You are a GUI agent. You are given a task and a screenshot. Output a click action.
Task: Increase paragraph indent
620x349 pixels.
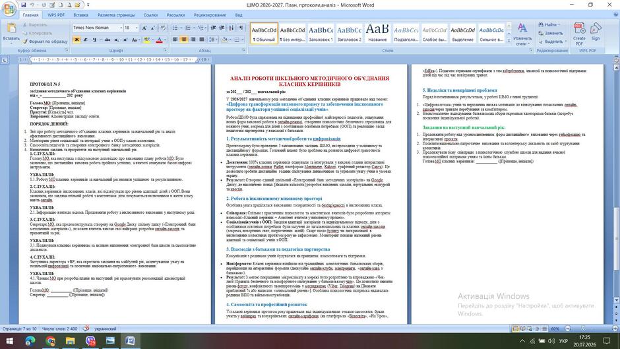click(x=222, y=28)
